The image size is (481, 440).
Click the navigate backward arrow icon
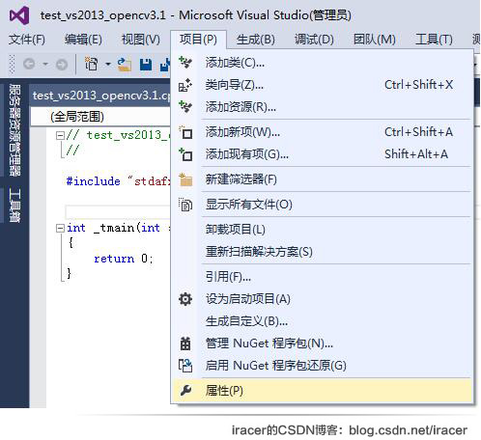click(29, 64)
